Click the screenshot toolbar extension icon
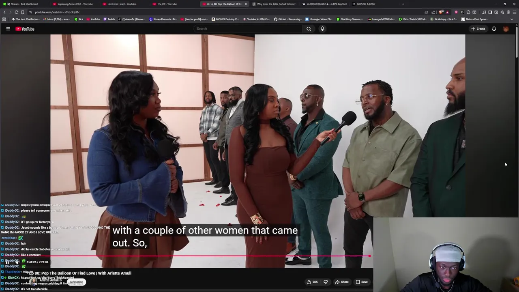The height and width of the screenshot is (292, 519). 474,12
